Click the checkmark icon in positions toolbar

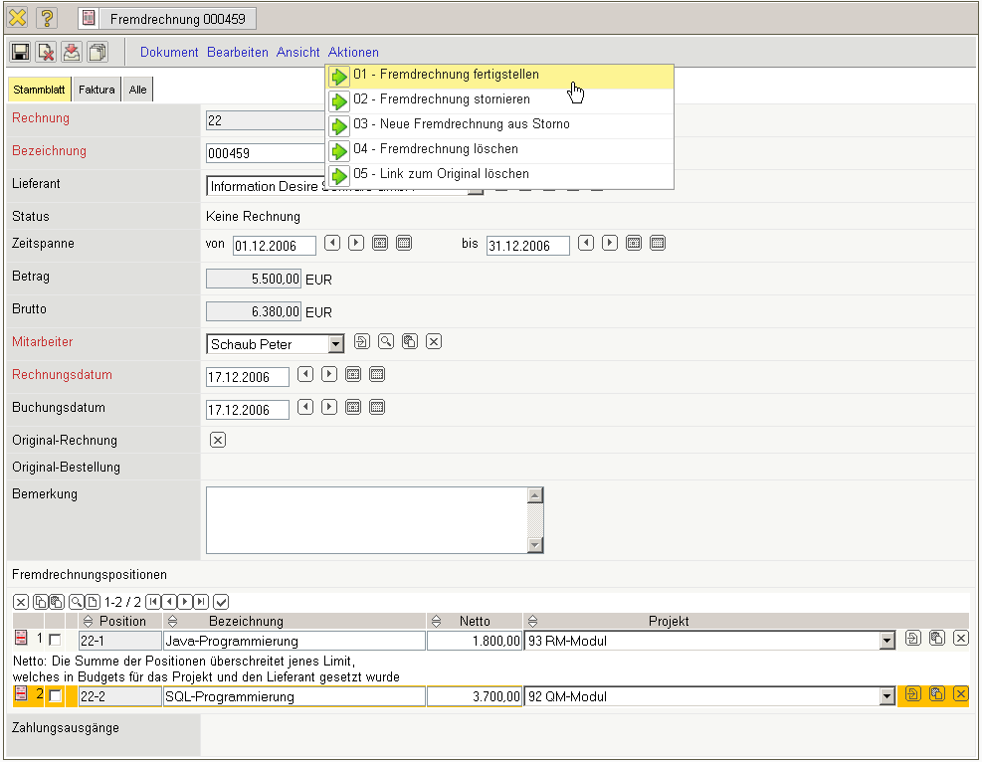click(221, 602)
